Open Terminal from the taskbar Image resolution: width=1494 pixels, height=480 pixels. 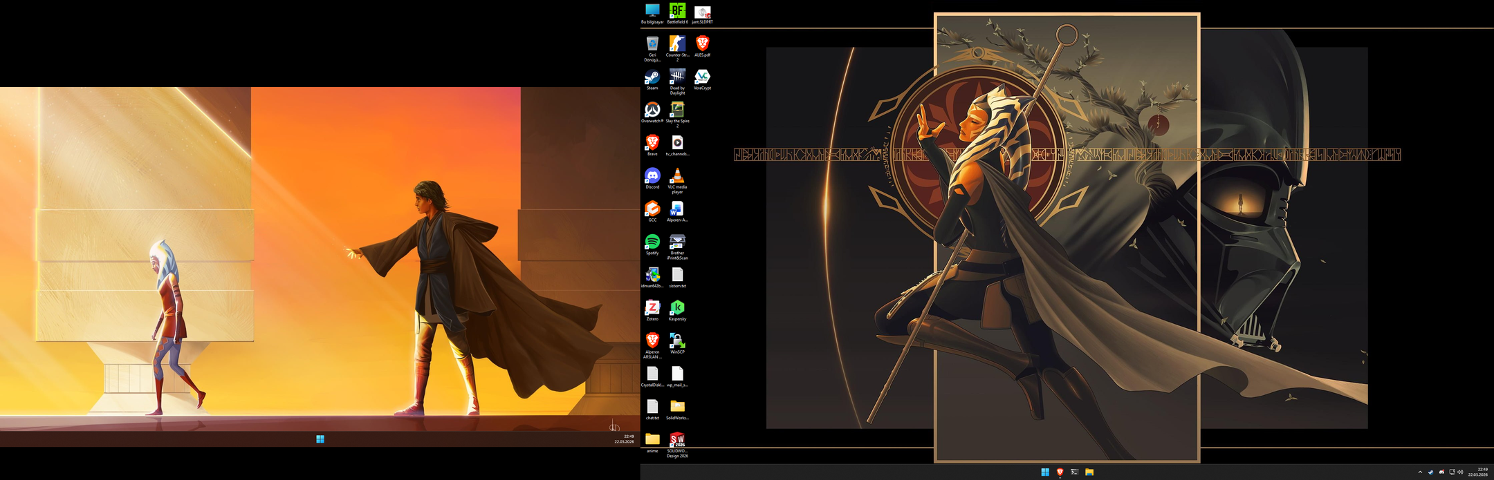(1074, 472)
